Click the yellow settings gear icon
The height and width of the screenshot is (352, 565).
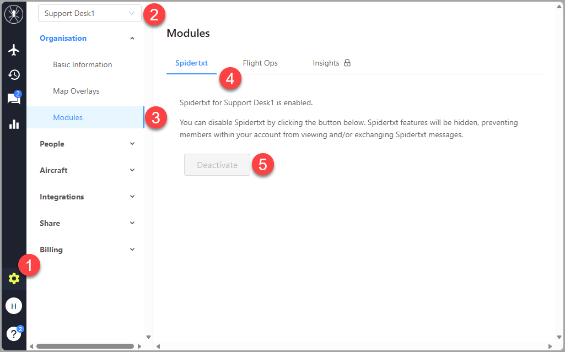14,279
